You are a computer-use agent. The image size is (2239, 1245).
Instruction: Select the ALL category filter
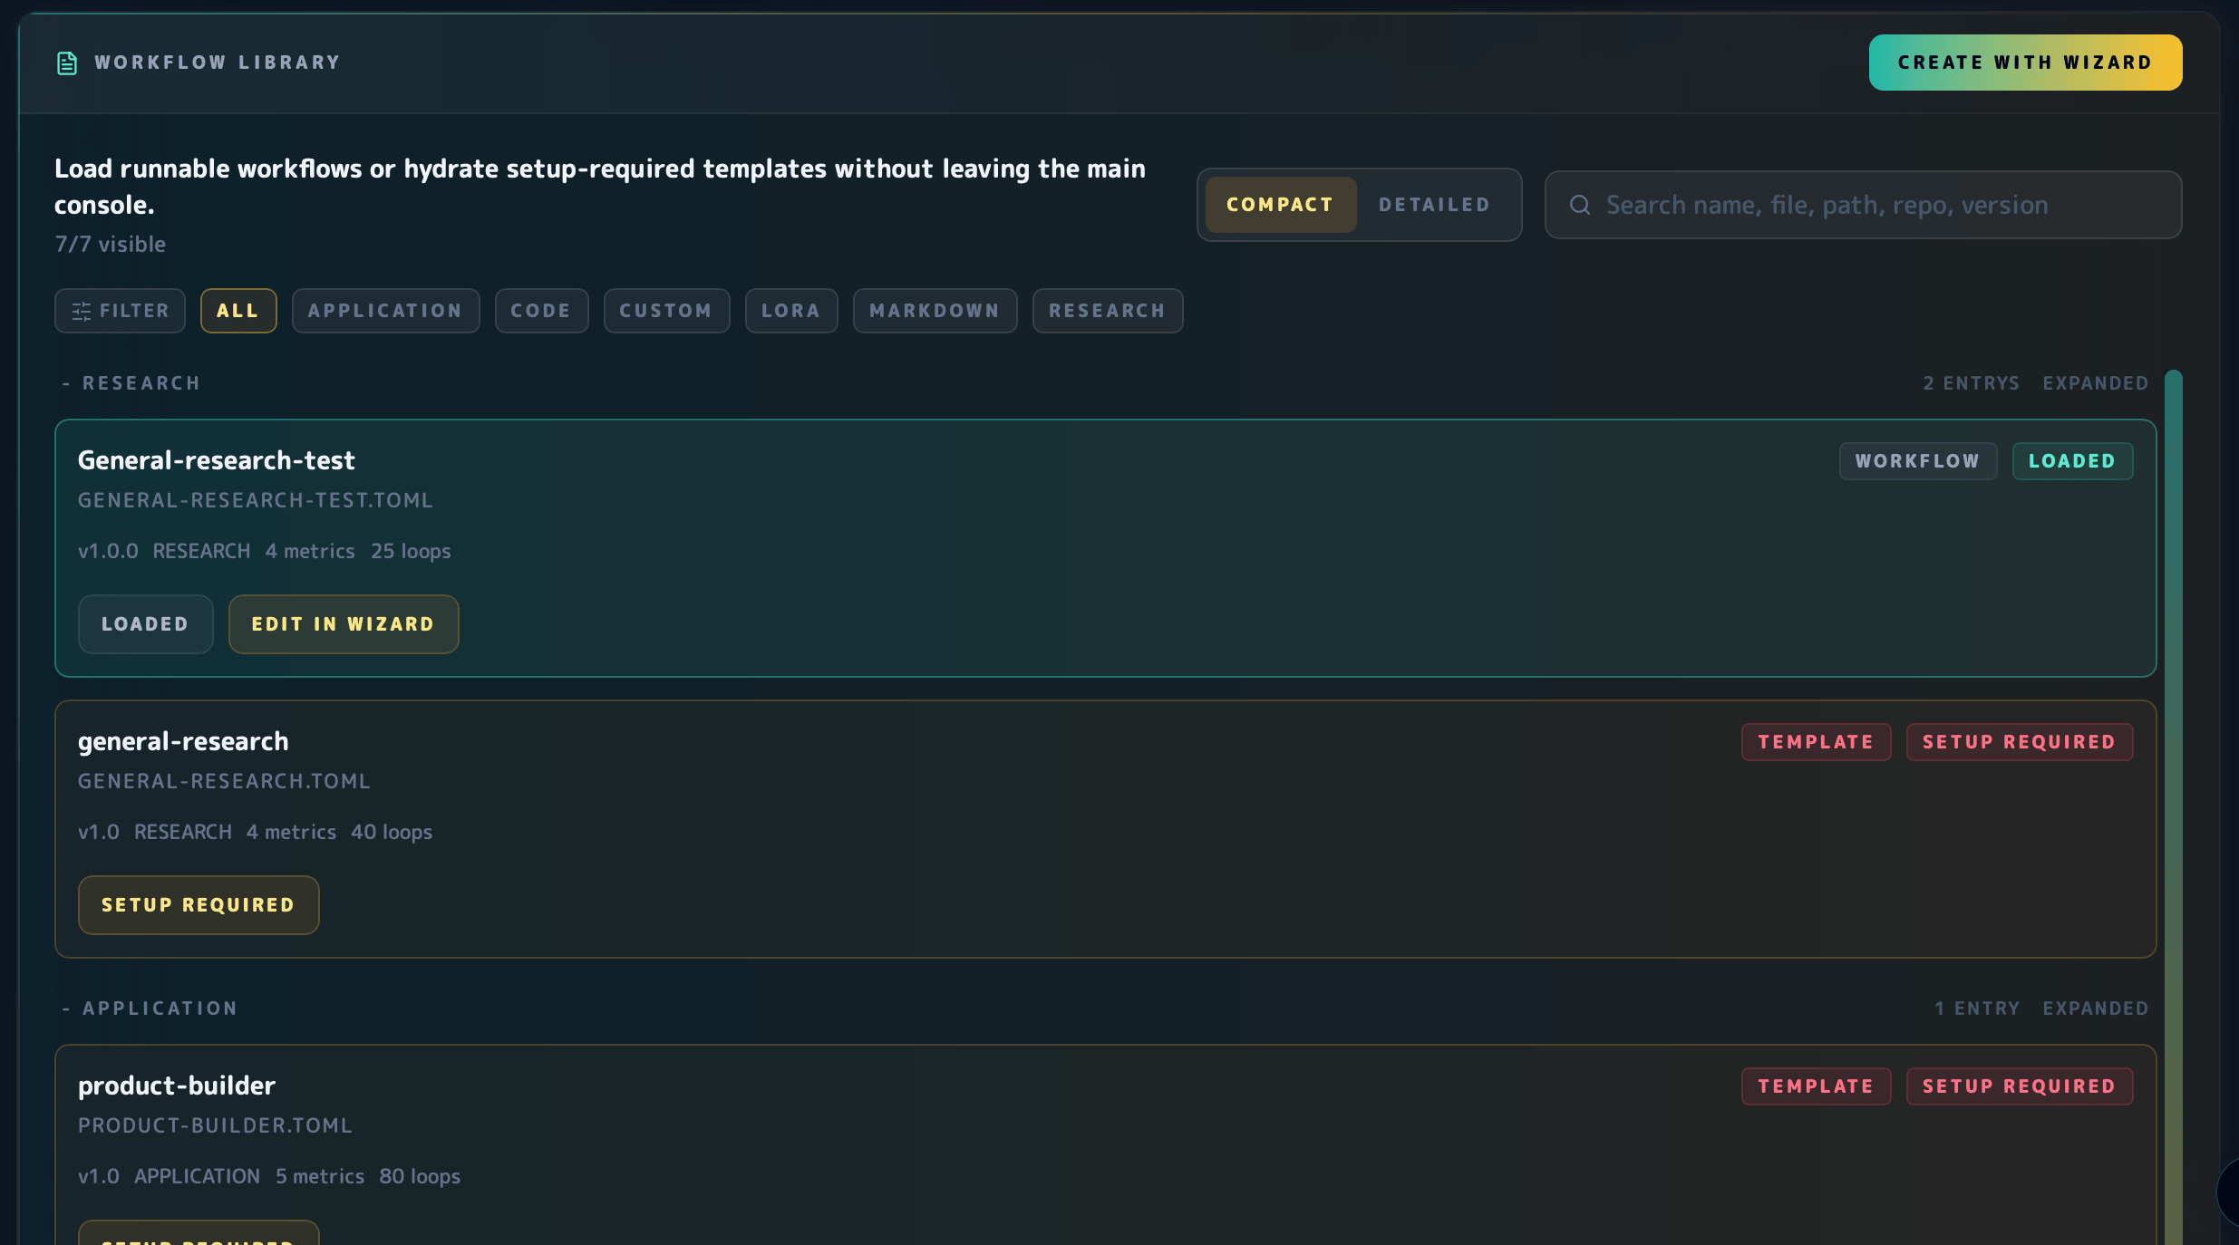tap(237, 311)
